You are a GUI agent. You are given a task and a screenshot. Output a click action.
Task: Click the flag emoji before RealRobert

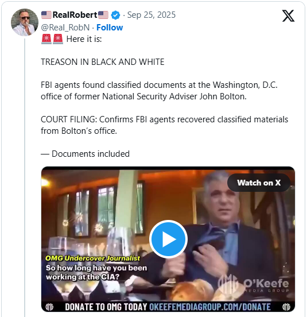coord(46,15)
